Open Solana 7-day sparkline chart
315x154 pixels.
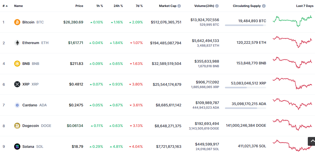point(292,146)
